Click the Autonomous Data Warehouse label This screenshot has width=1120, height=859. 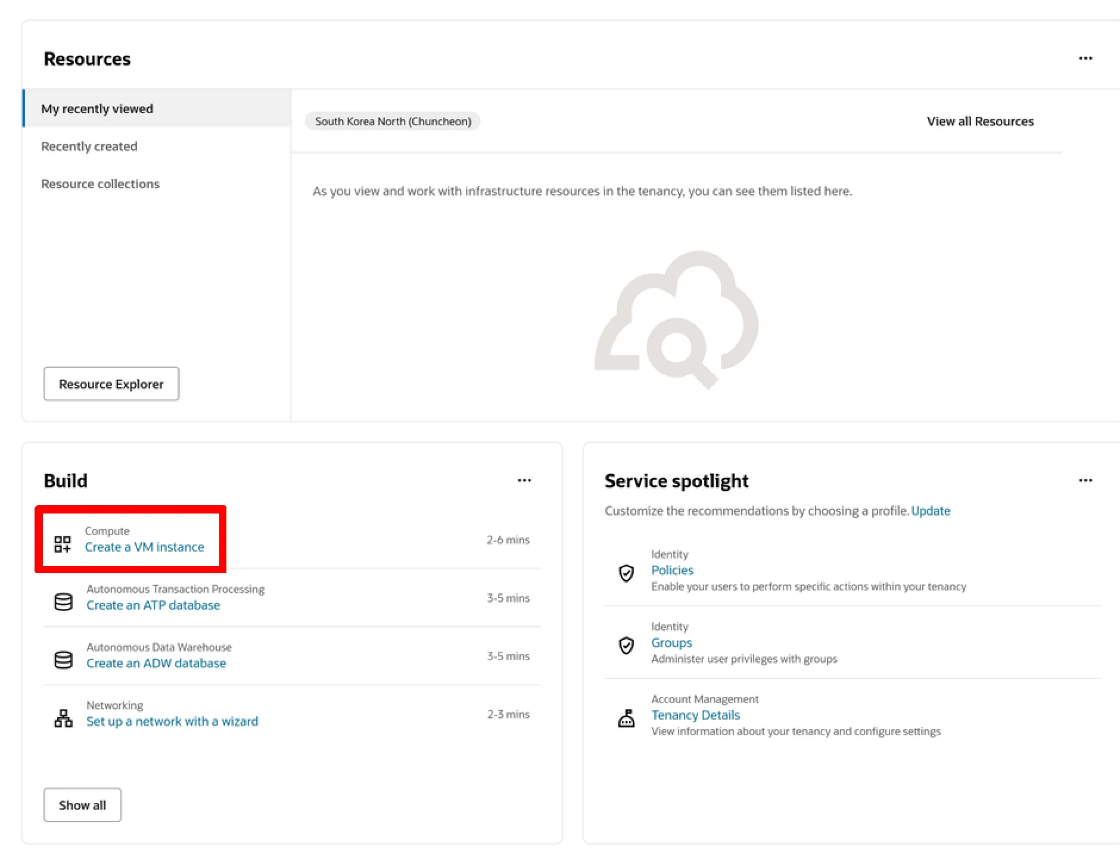pyautogui.click(x=159, y=647)
